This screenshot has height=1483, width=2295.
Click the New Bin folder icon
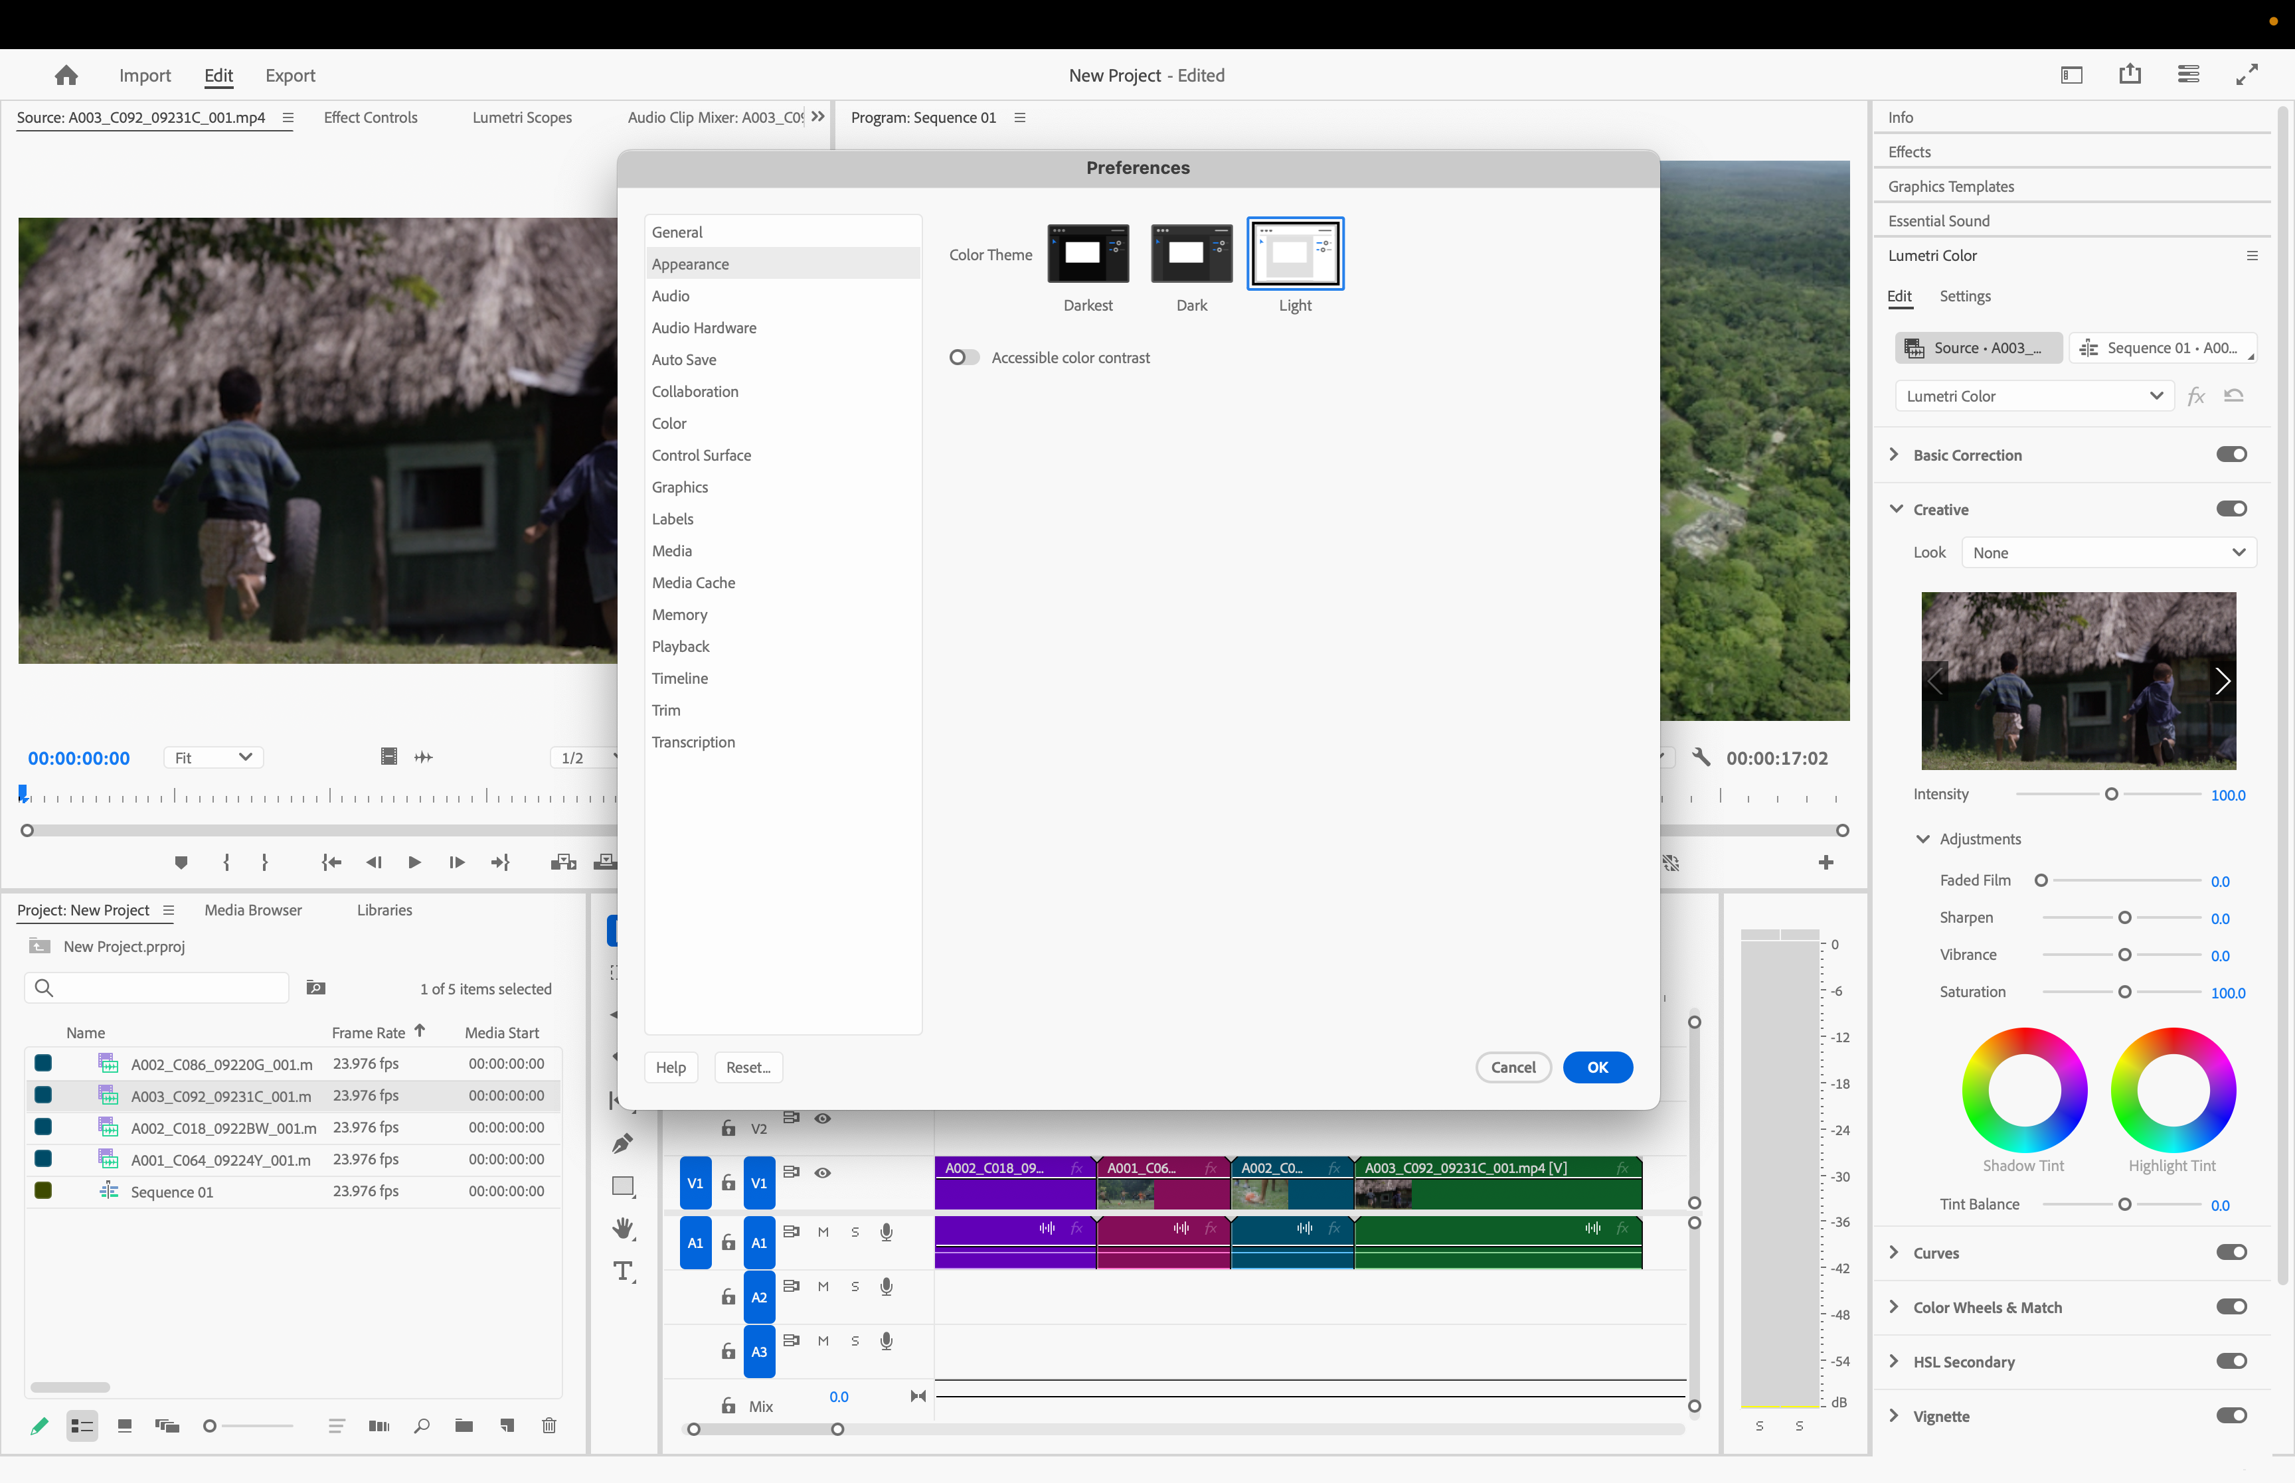click(464, 1425)
